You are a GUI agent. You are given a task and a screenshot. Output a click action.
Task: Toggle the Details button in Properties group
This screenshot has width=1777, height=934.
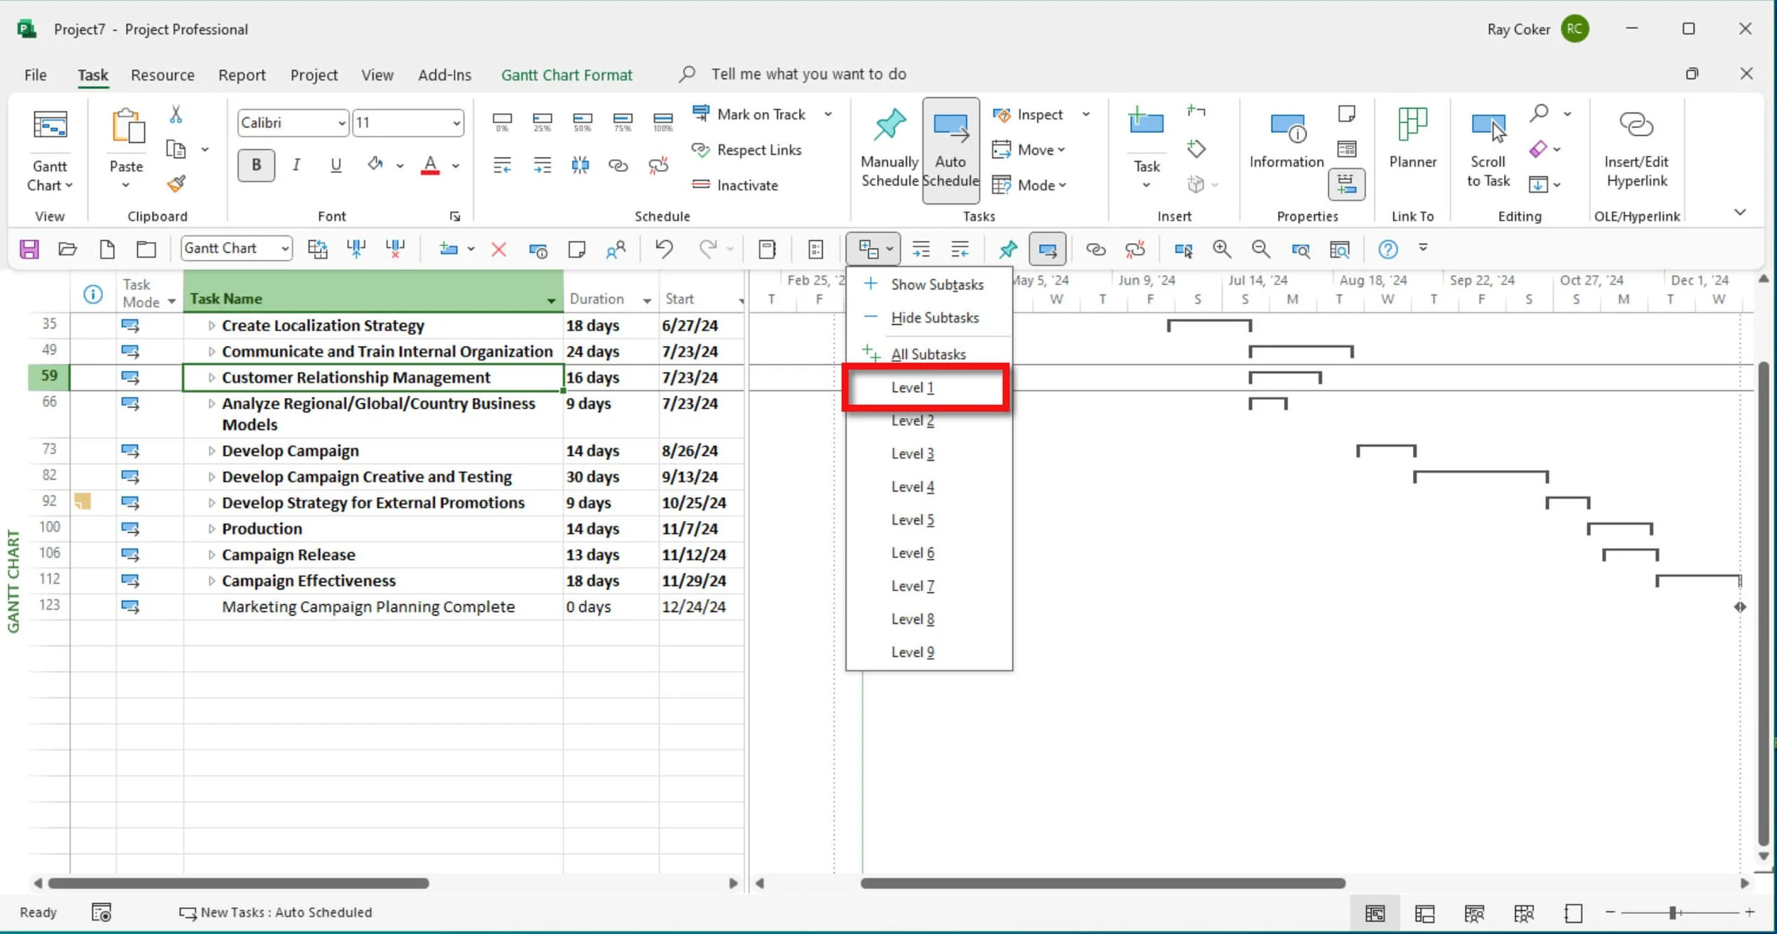(1346, 185)
